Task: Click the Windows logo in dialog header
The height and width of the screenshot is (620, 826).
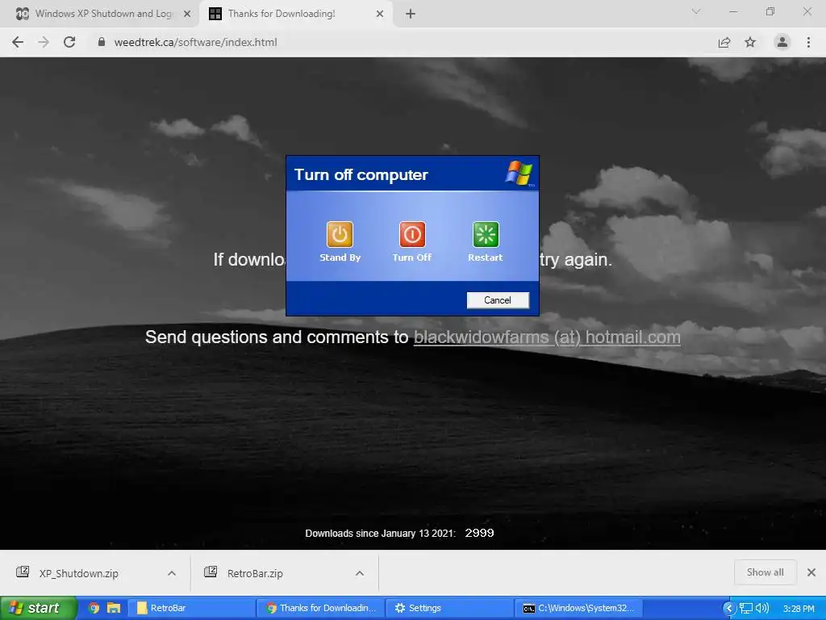Action: 519,174
